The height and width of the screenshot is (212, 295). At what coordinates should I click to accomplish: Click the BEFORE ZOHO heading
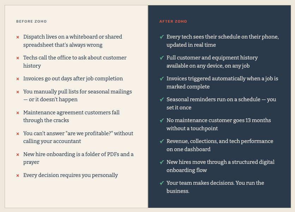click(31, 21)
